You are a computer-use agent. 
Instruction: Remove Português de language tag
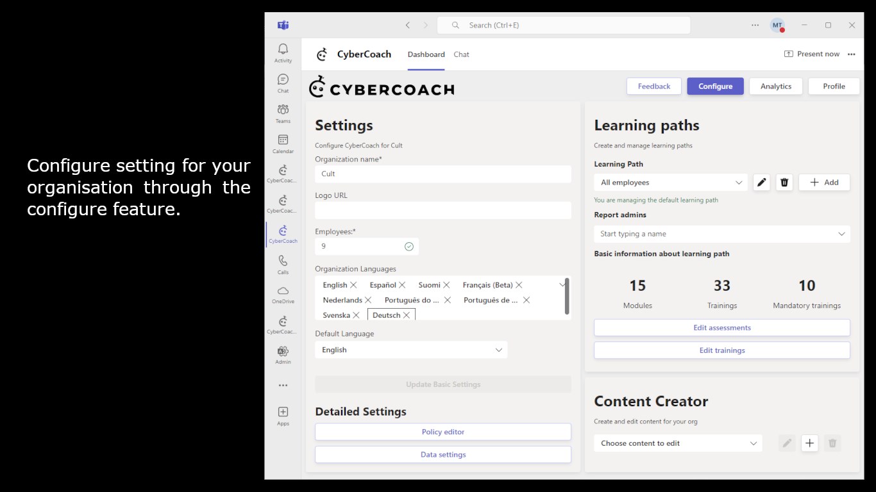tap(526, 300)
